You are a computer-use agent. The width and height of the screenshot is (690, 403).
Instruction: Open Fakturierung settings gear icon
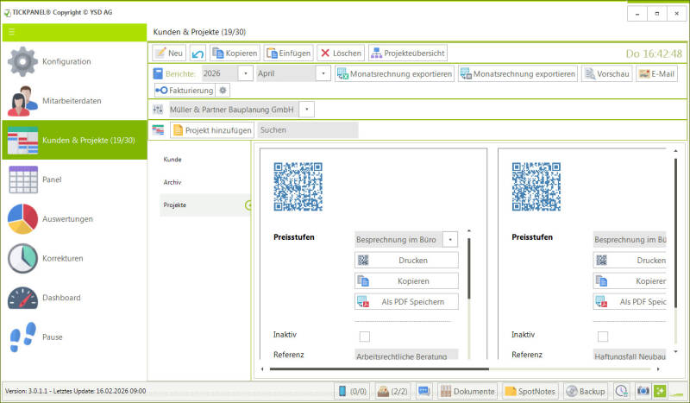tap(223, 91)
